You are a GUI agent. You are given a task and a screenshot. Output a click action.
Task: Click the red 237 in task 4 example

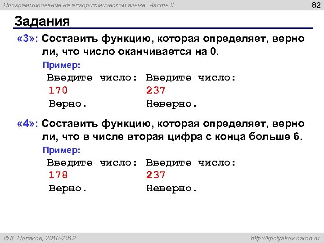pos(156,175)
